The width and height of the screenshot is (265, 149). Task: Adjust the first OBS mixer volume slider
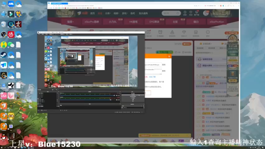coord(87,95)
